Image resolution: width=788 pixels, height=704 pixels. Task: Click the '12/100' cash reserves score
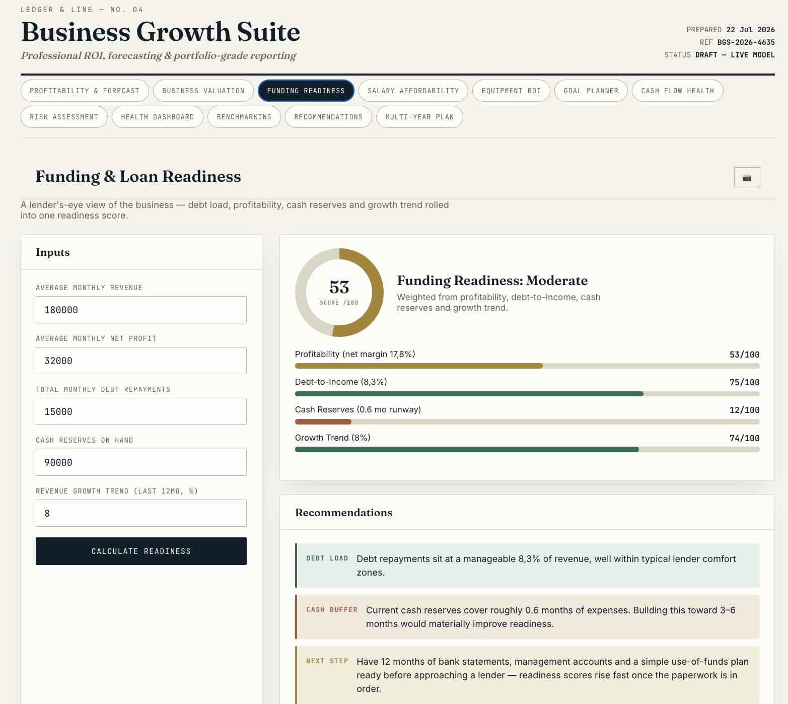[x=744, y=410]
